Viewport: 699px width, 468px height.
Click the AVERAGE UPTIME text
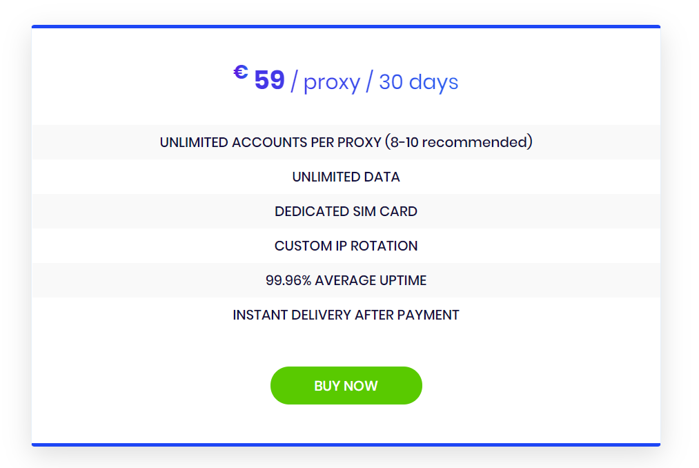coord(371,280)
